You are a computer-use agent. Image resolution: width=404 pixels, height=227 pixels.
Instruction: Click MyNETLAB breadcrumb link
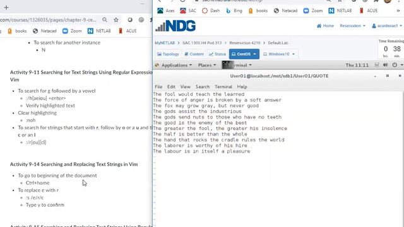pos(165,43)
